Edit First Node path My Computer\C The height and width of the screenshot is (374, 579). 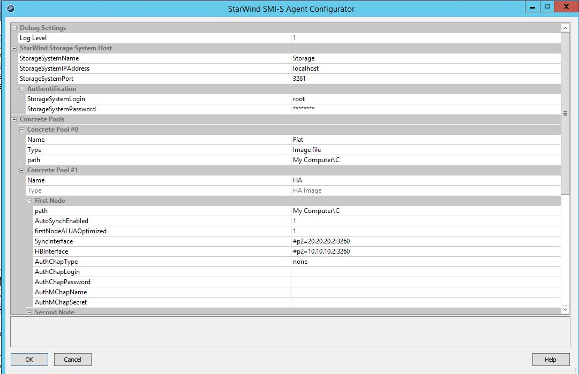pos(426,211)
